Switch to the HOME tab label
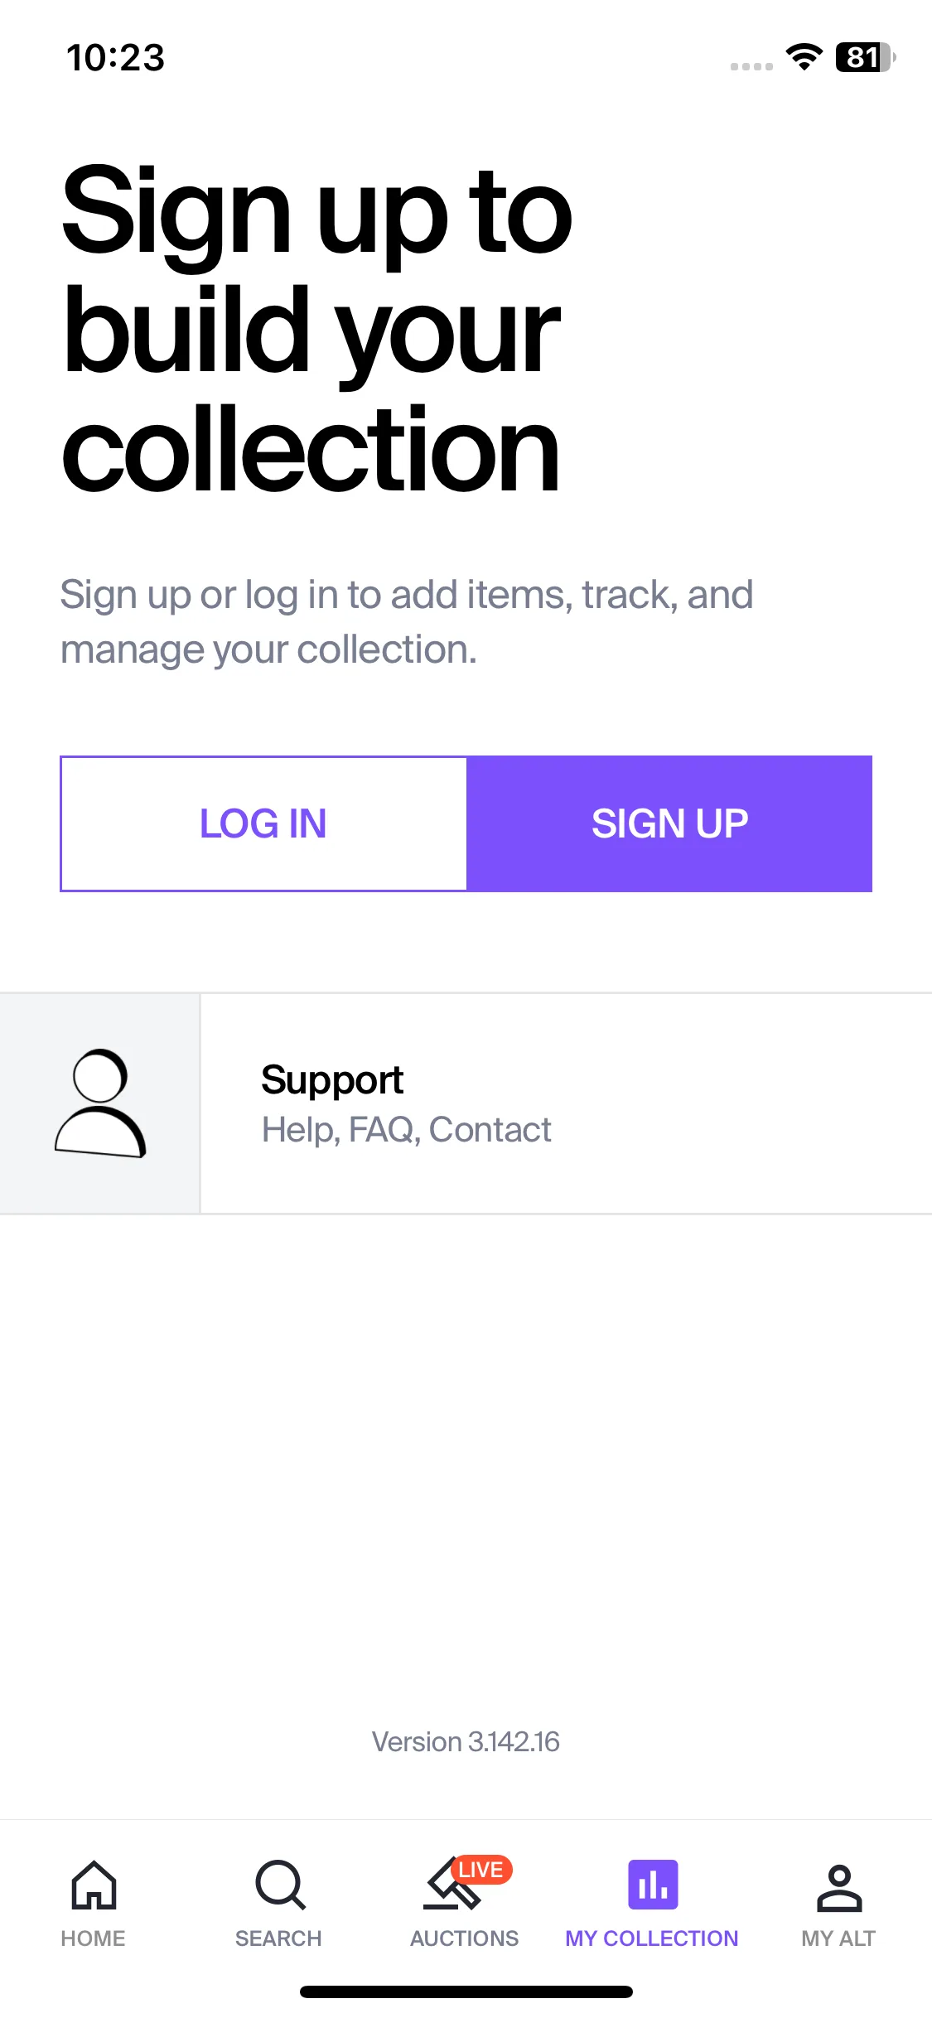The image size is (932, 2018). coord(93,1938)
